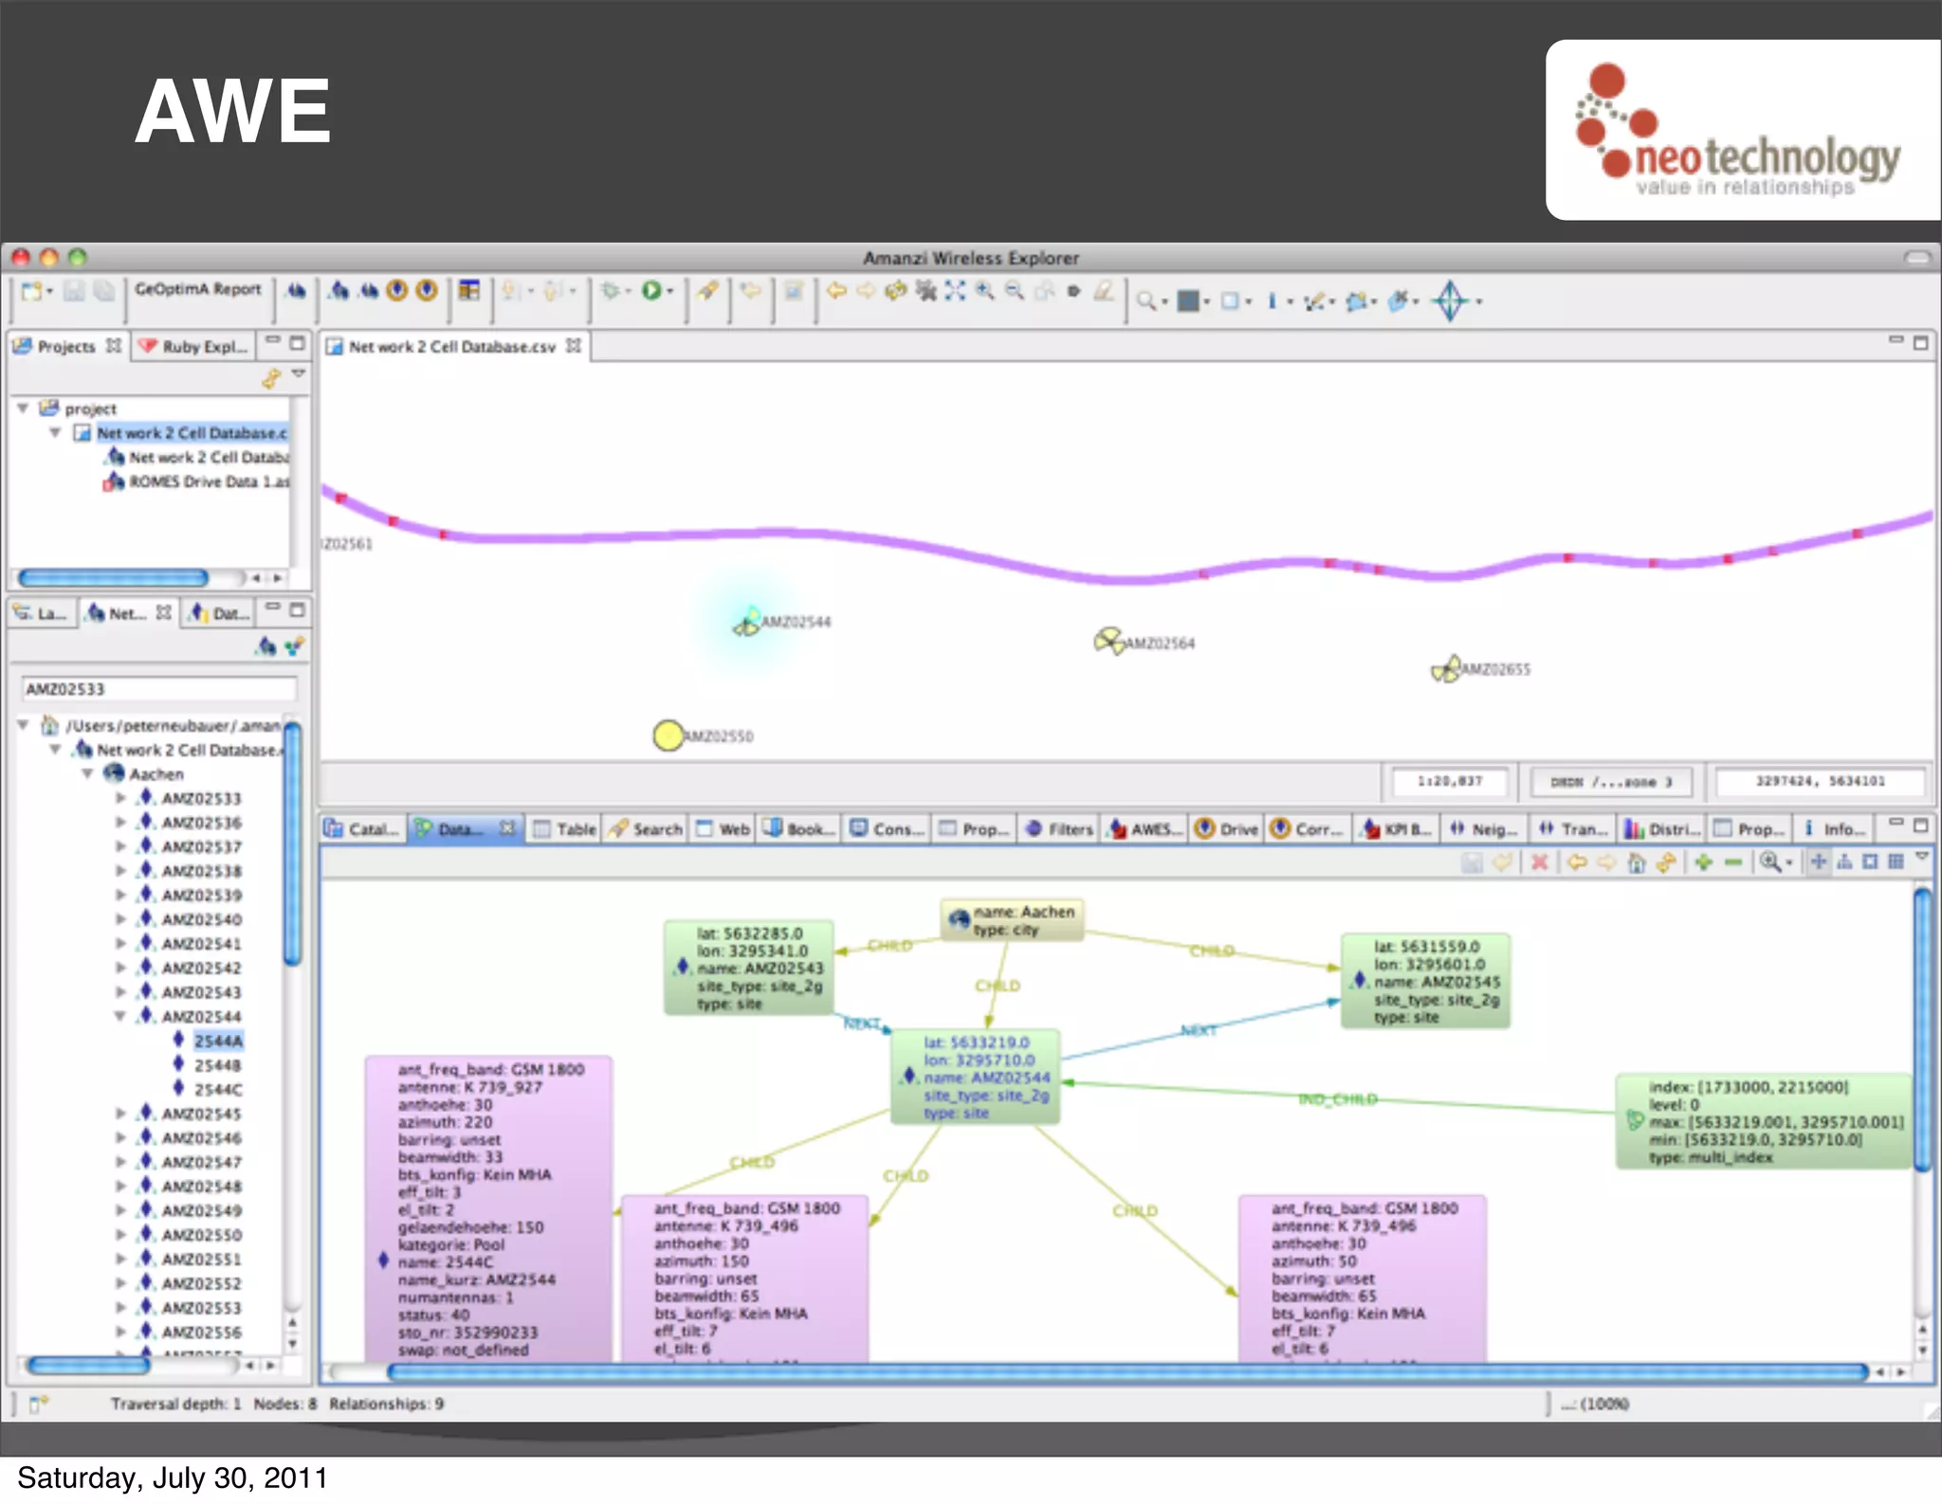Click the link-with-editor arrows icon in Projects
This screenshot has width=1942, height=1505.
click(271, 379)
